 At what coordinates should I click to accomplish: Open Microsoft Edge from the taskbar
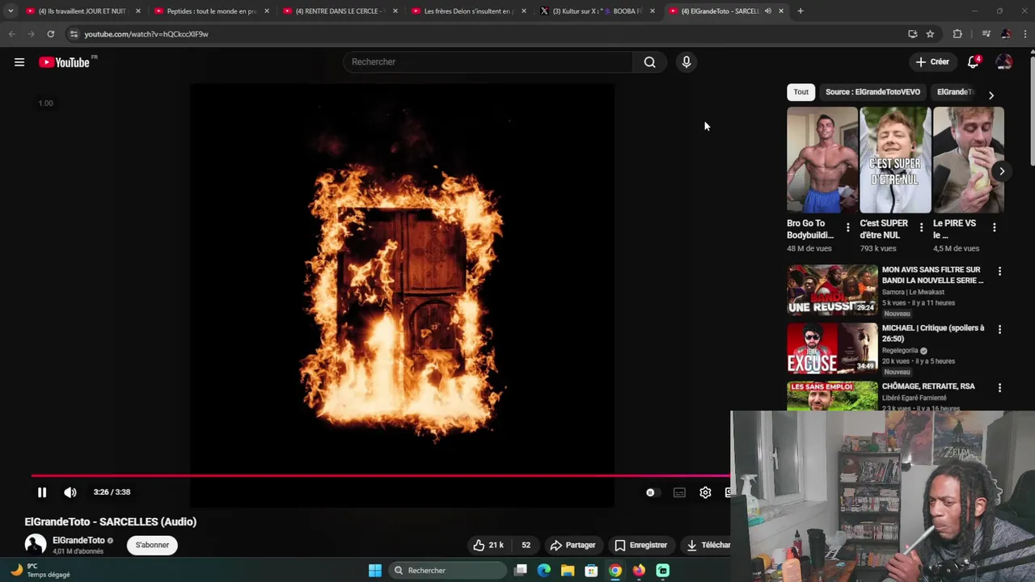tap(544, 571)
